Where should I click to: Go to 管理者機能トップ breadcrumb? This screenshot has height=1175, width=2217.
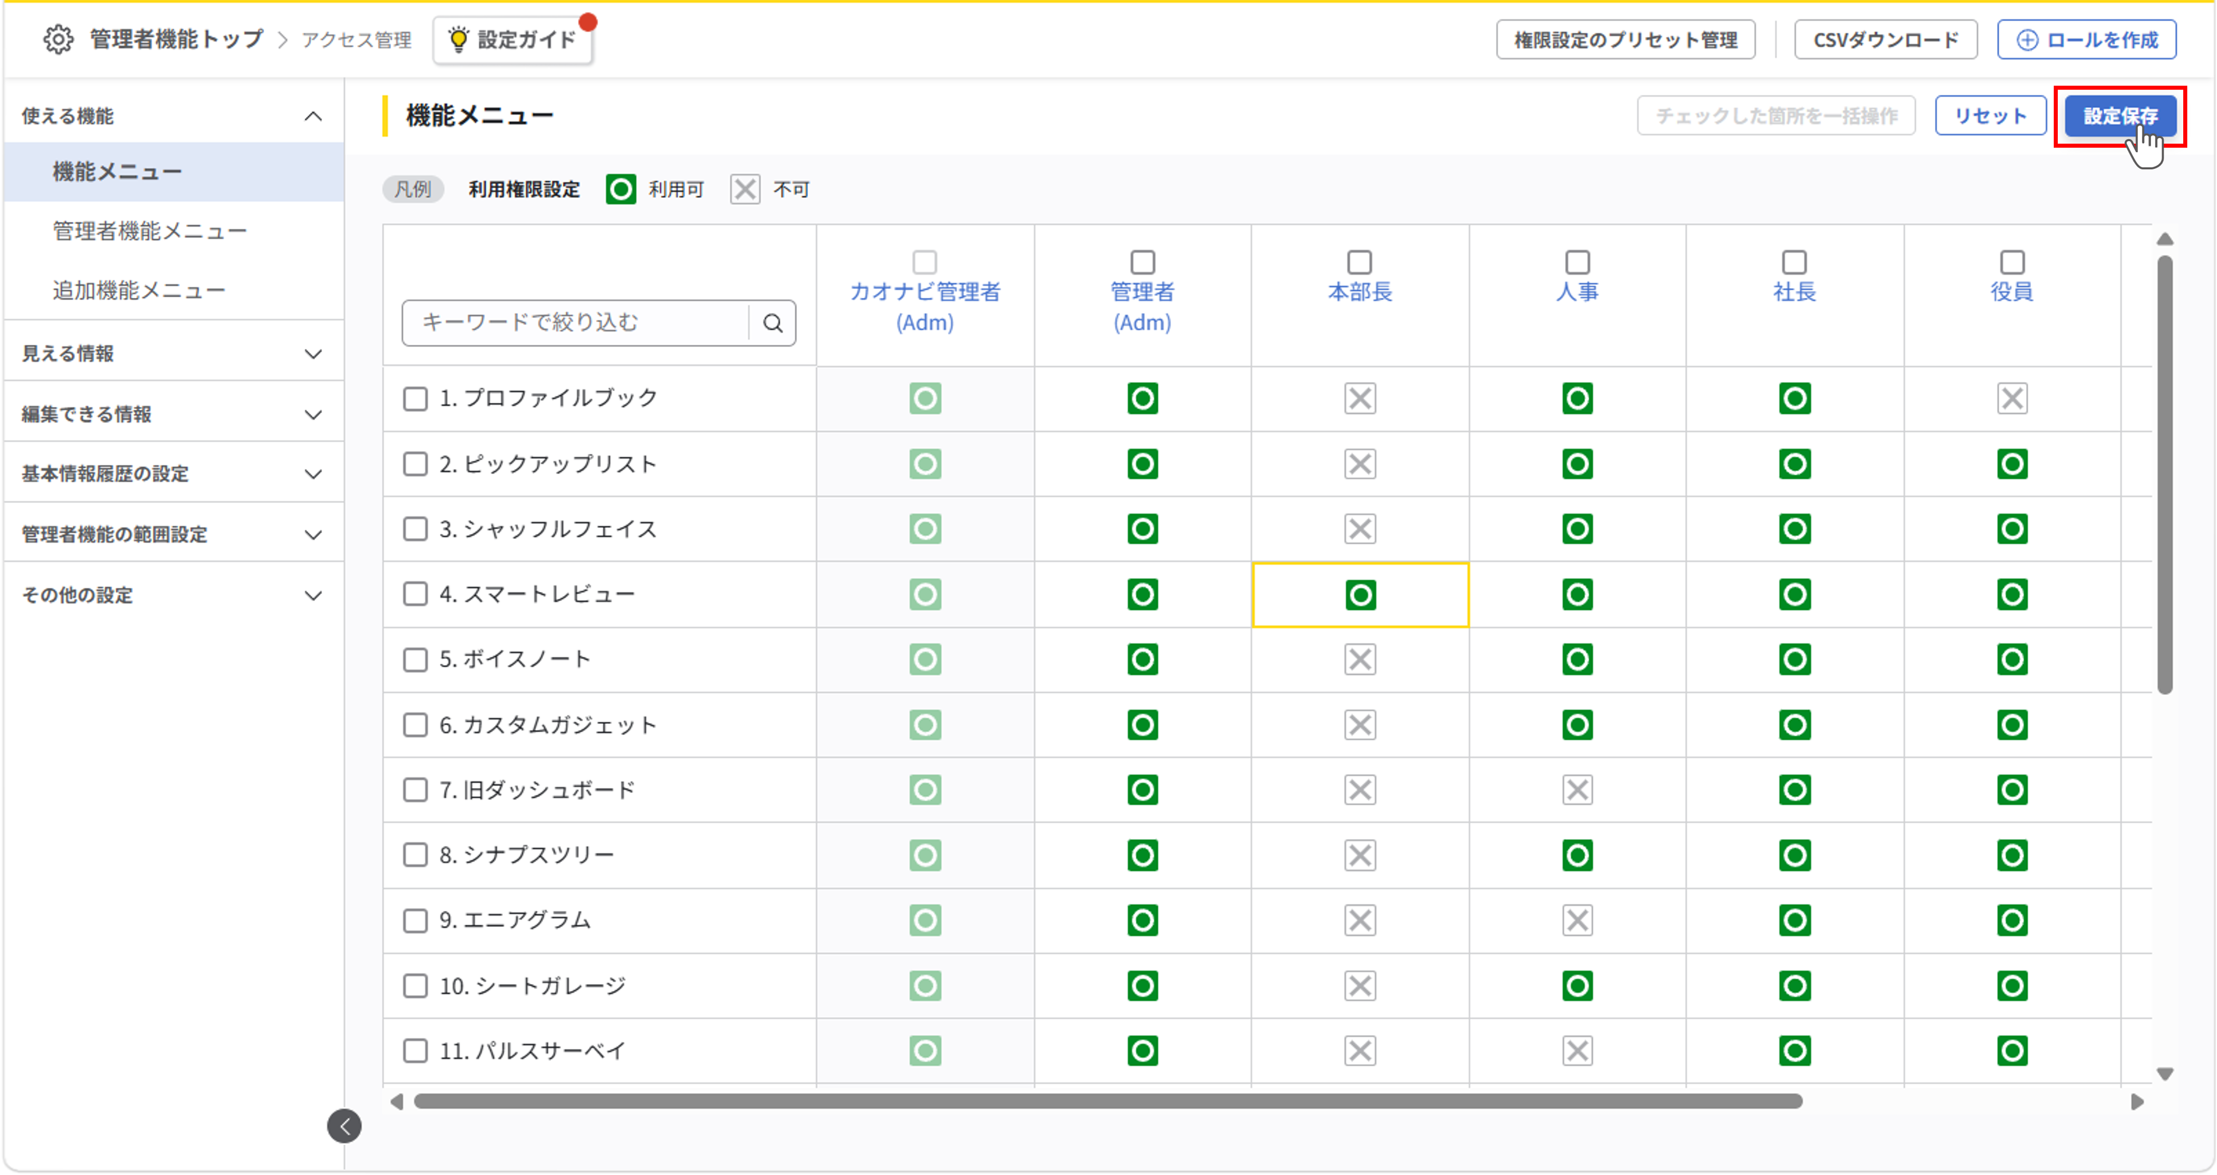[176, 39]
